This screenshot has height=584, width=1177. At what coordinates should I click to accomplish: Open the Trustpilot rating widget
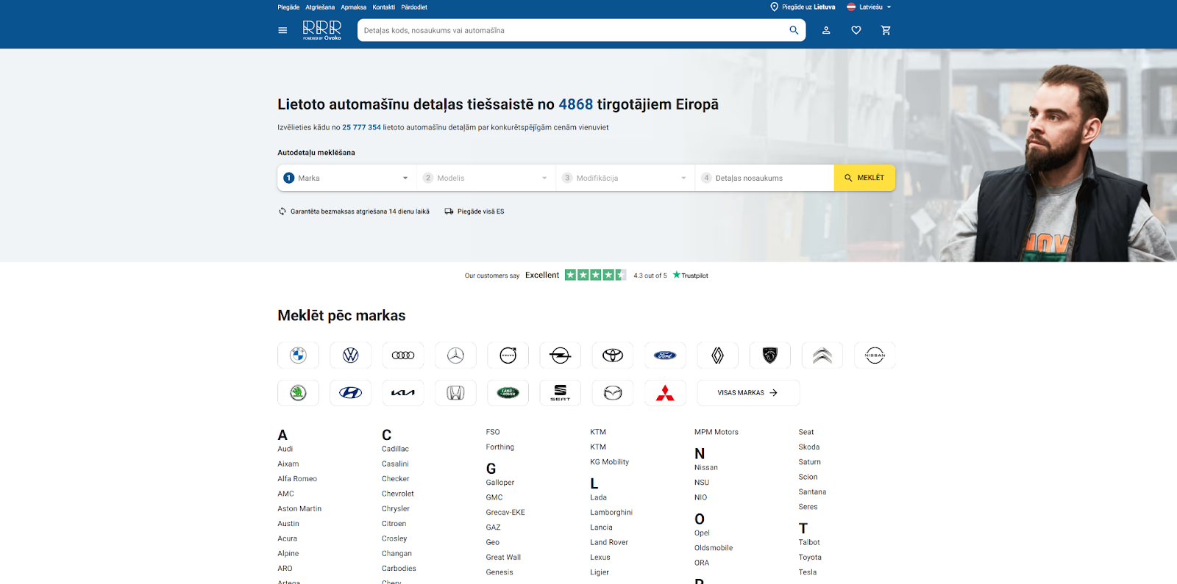pyautogui.click(x=586, y=275)
